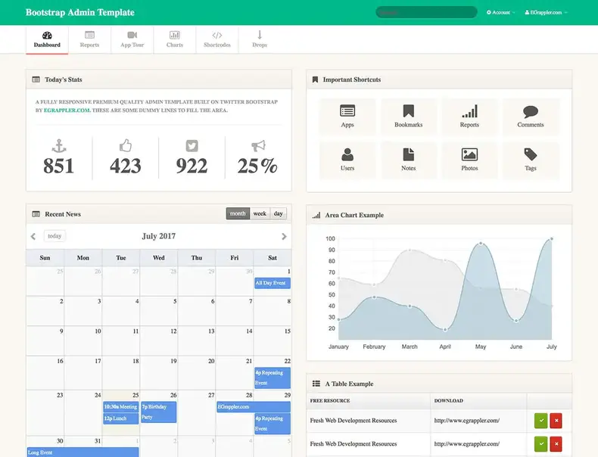Open the App Tour tab

(132, 39)
